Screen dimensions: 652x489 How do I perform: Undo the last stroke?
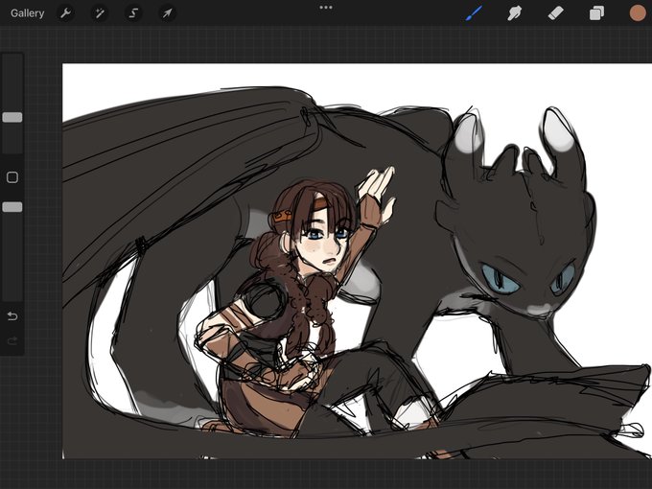[12, 316]
